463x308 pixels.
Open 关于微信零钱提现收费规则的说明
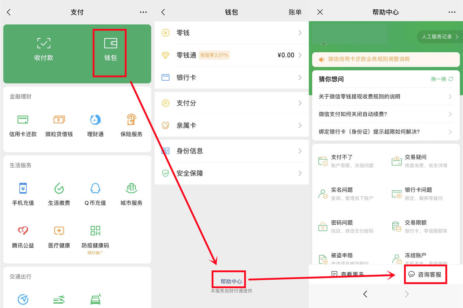386,97
